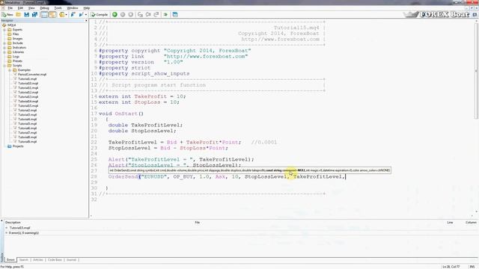Switch to the Errors tab
The image size is (479, 269).
pyautogui.click(x=10, y=260)
